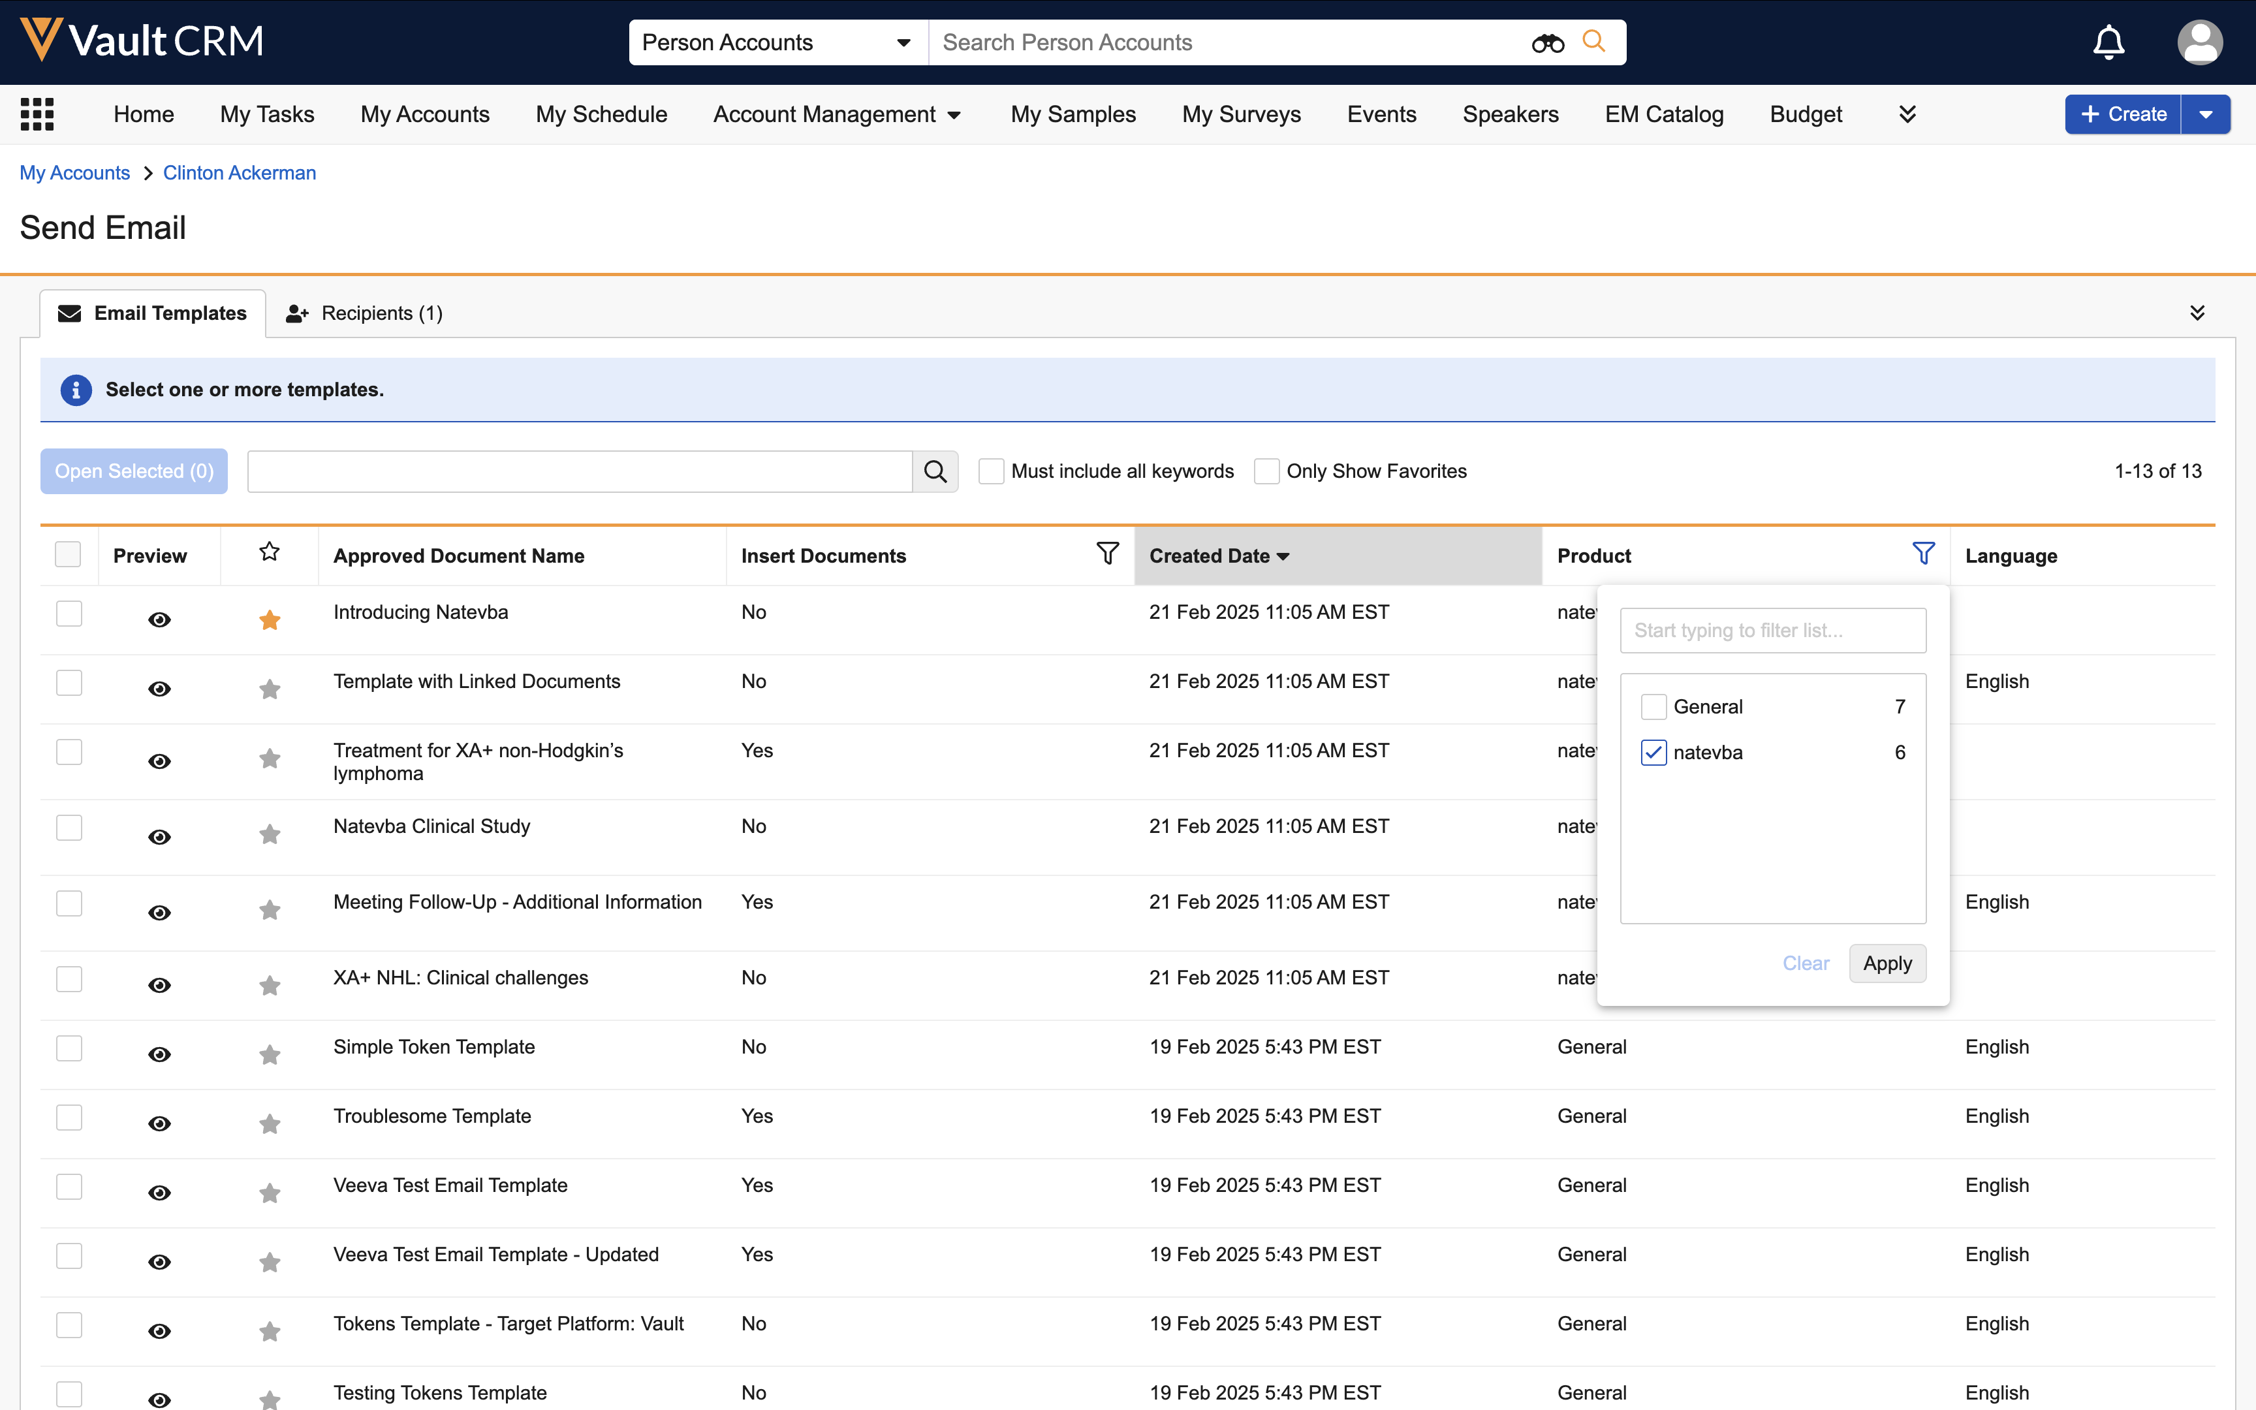
Task: Switch to the Recipients (1) tab
Action: [x=366, y=313]
